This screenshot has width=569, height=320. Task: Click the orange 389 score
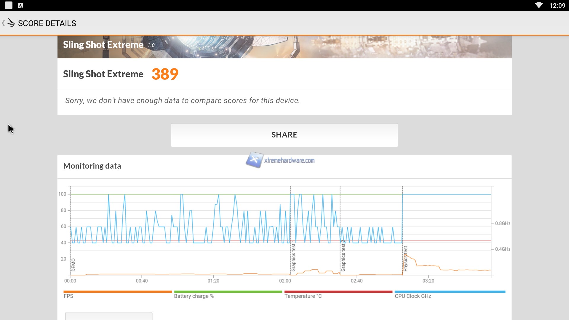pyautogui.click(x=165, y=74)
